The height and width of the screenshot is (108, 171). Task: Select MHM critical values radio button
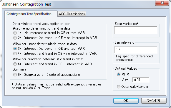119,74
